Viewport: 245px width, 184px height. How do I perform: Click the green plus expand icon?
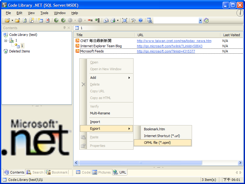(x=97, y=20)
